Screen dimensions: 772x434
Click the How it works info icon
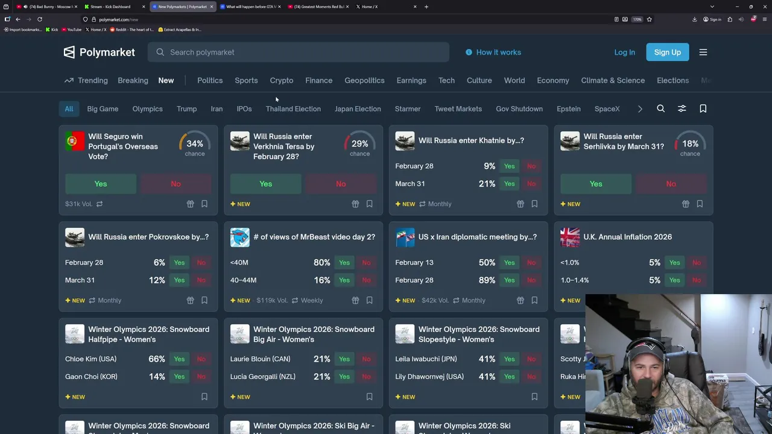[x=469, y=52]
